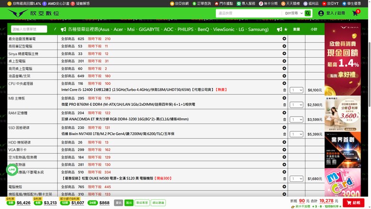371x209 pixels.
Task: Click inside 請輸入估價單號 quote number field
Action: pyautogui.click(x=29, y=29)
